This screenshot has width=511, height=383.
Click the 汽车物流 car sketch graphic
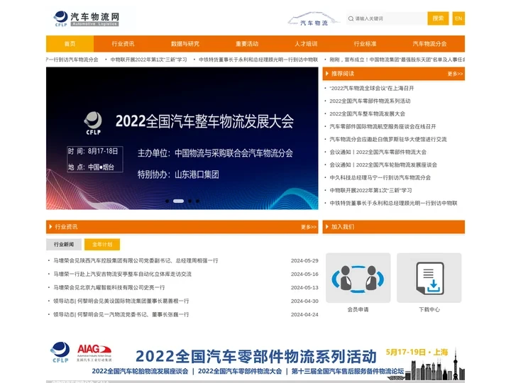coord(313,19)
